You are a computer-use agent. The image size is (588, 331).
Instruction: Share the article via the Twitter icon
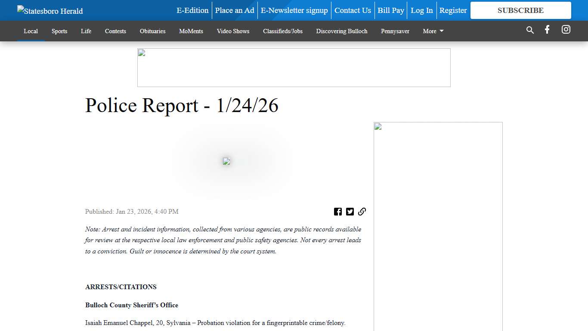[350, 212]
